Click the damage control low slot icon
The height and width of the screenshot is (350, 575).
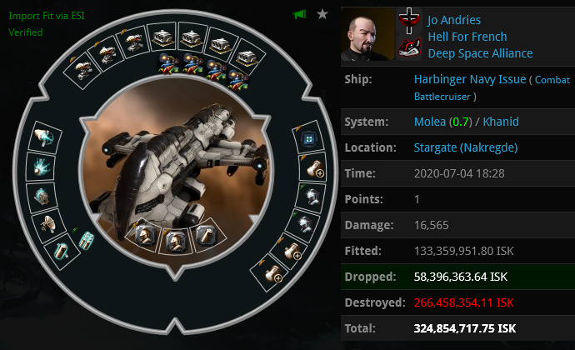309,139
